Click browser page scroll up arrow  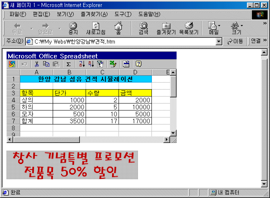pos(264,52)
